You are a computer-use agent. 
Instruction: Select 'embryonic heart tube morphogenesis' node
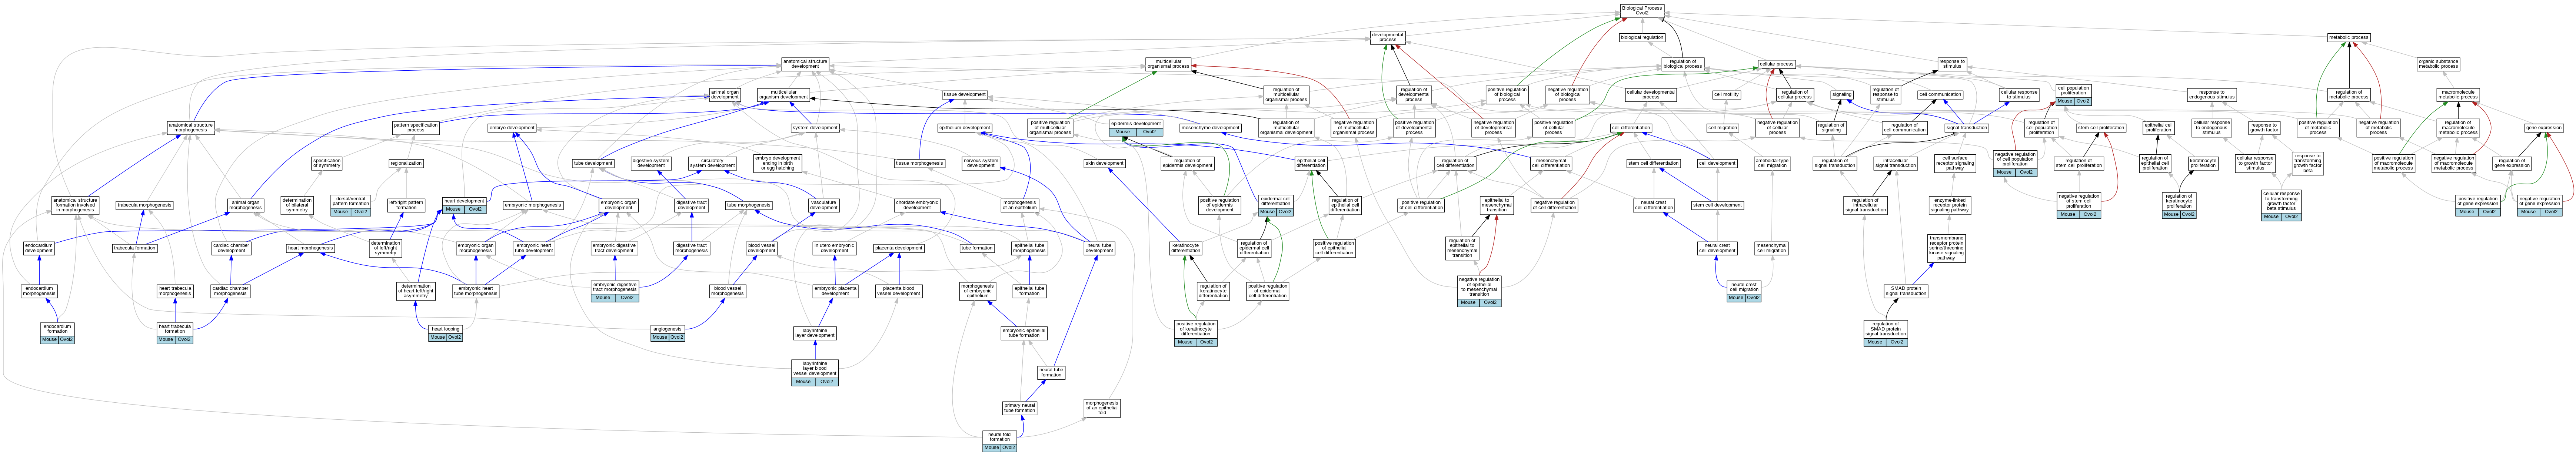click(x=475, y=290)
